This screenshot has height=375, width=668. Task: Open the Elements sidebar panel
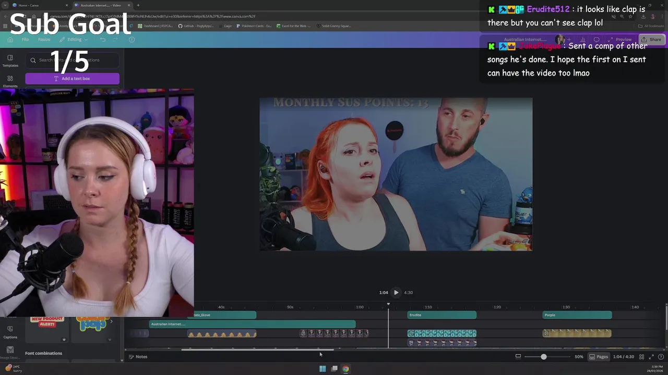point(10,81)
